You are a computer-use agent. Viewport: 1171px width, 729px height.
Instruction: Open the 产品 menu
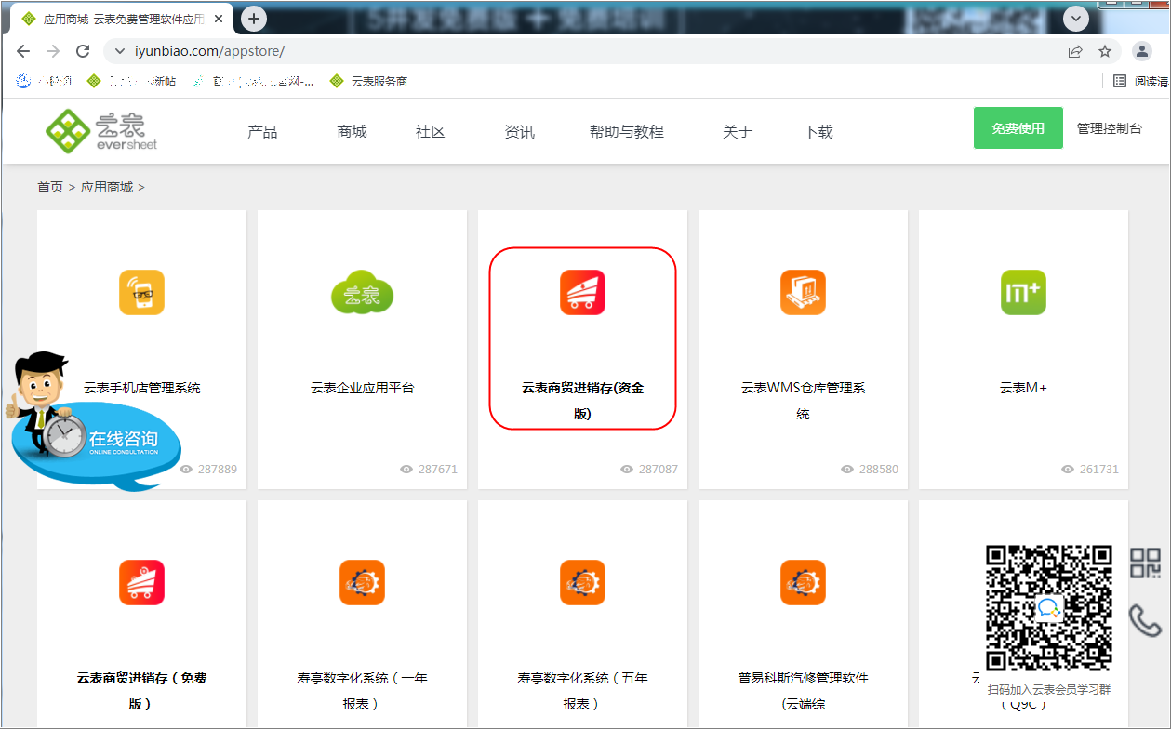(262, 132)
